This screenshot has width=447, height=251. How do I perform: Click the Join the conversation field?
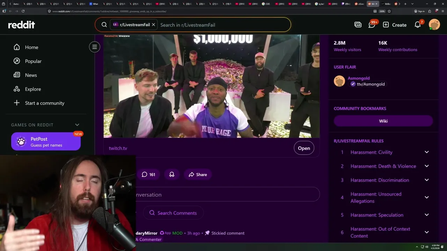click(227, 195)
